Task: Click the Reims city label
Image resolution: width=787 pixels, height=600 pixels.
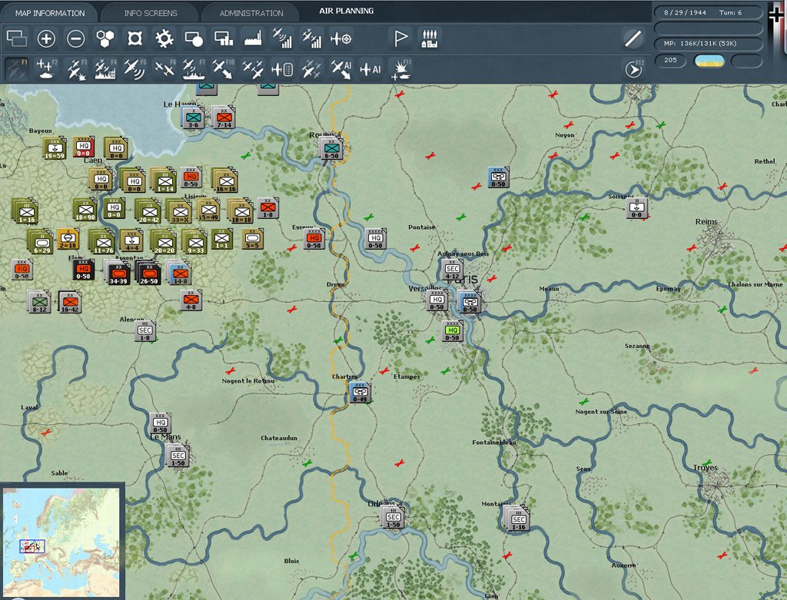Action: pyautogui.click(x=706, y=222)
